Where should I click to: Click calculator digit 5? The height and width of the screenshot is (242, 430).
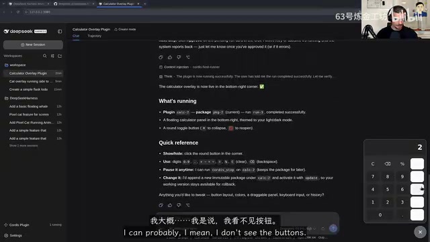coord(388,190)
